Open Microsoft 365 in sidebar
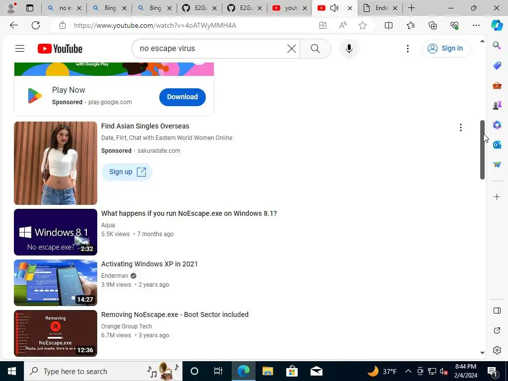 (497, 125)
